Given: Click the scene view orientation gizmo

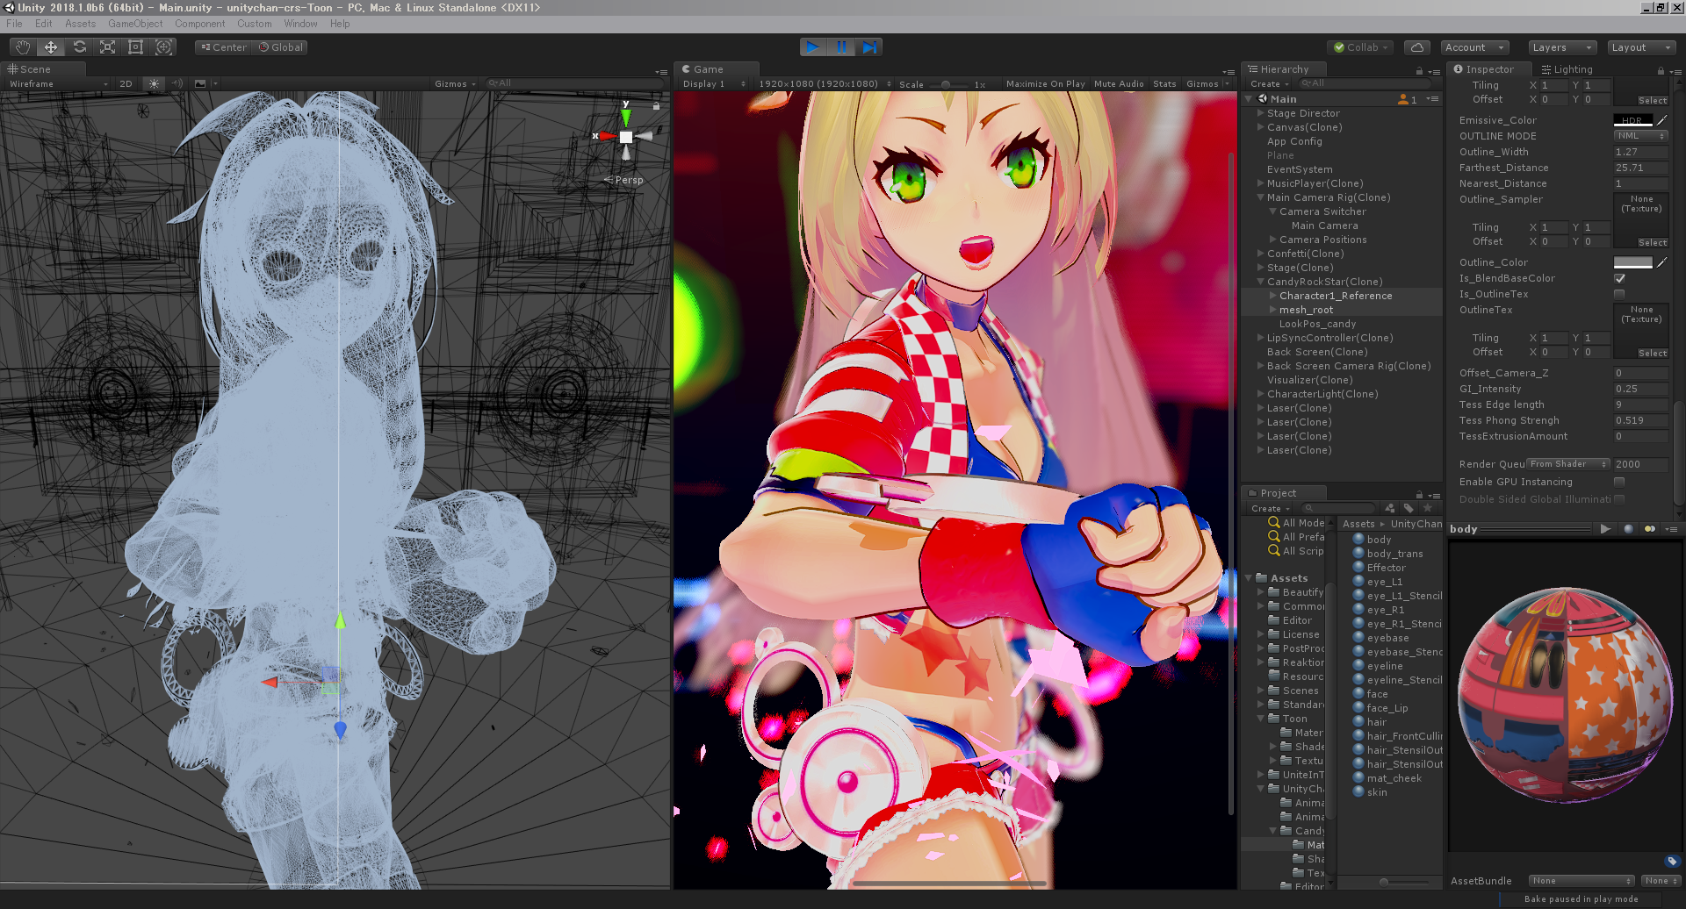Looking at the screenshot, I should click(626, 136).
